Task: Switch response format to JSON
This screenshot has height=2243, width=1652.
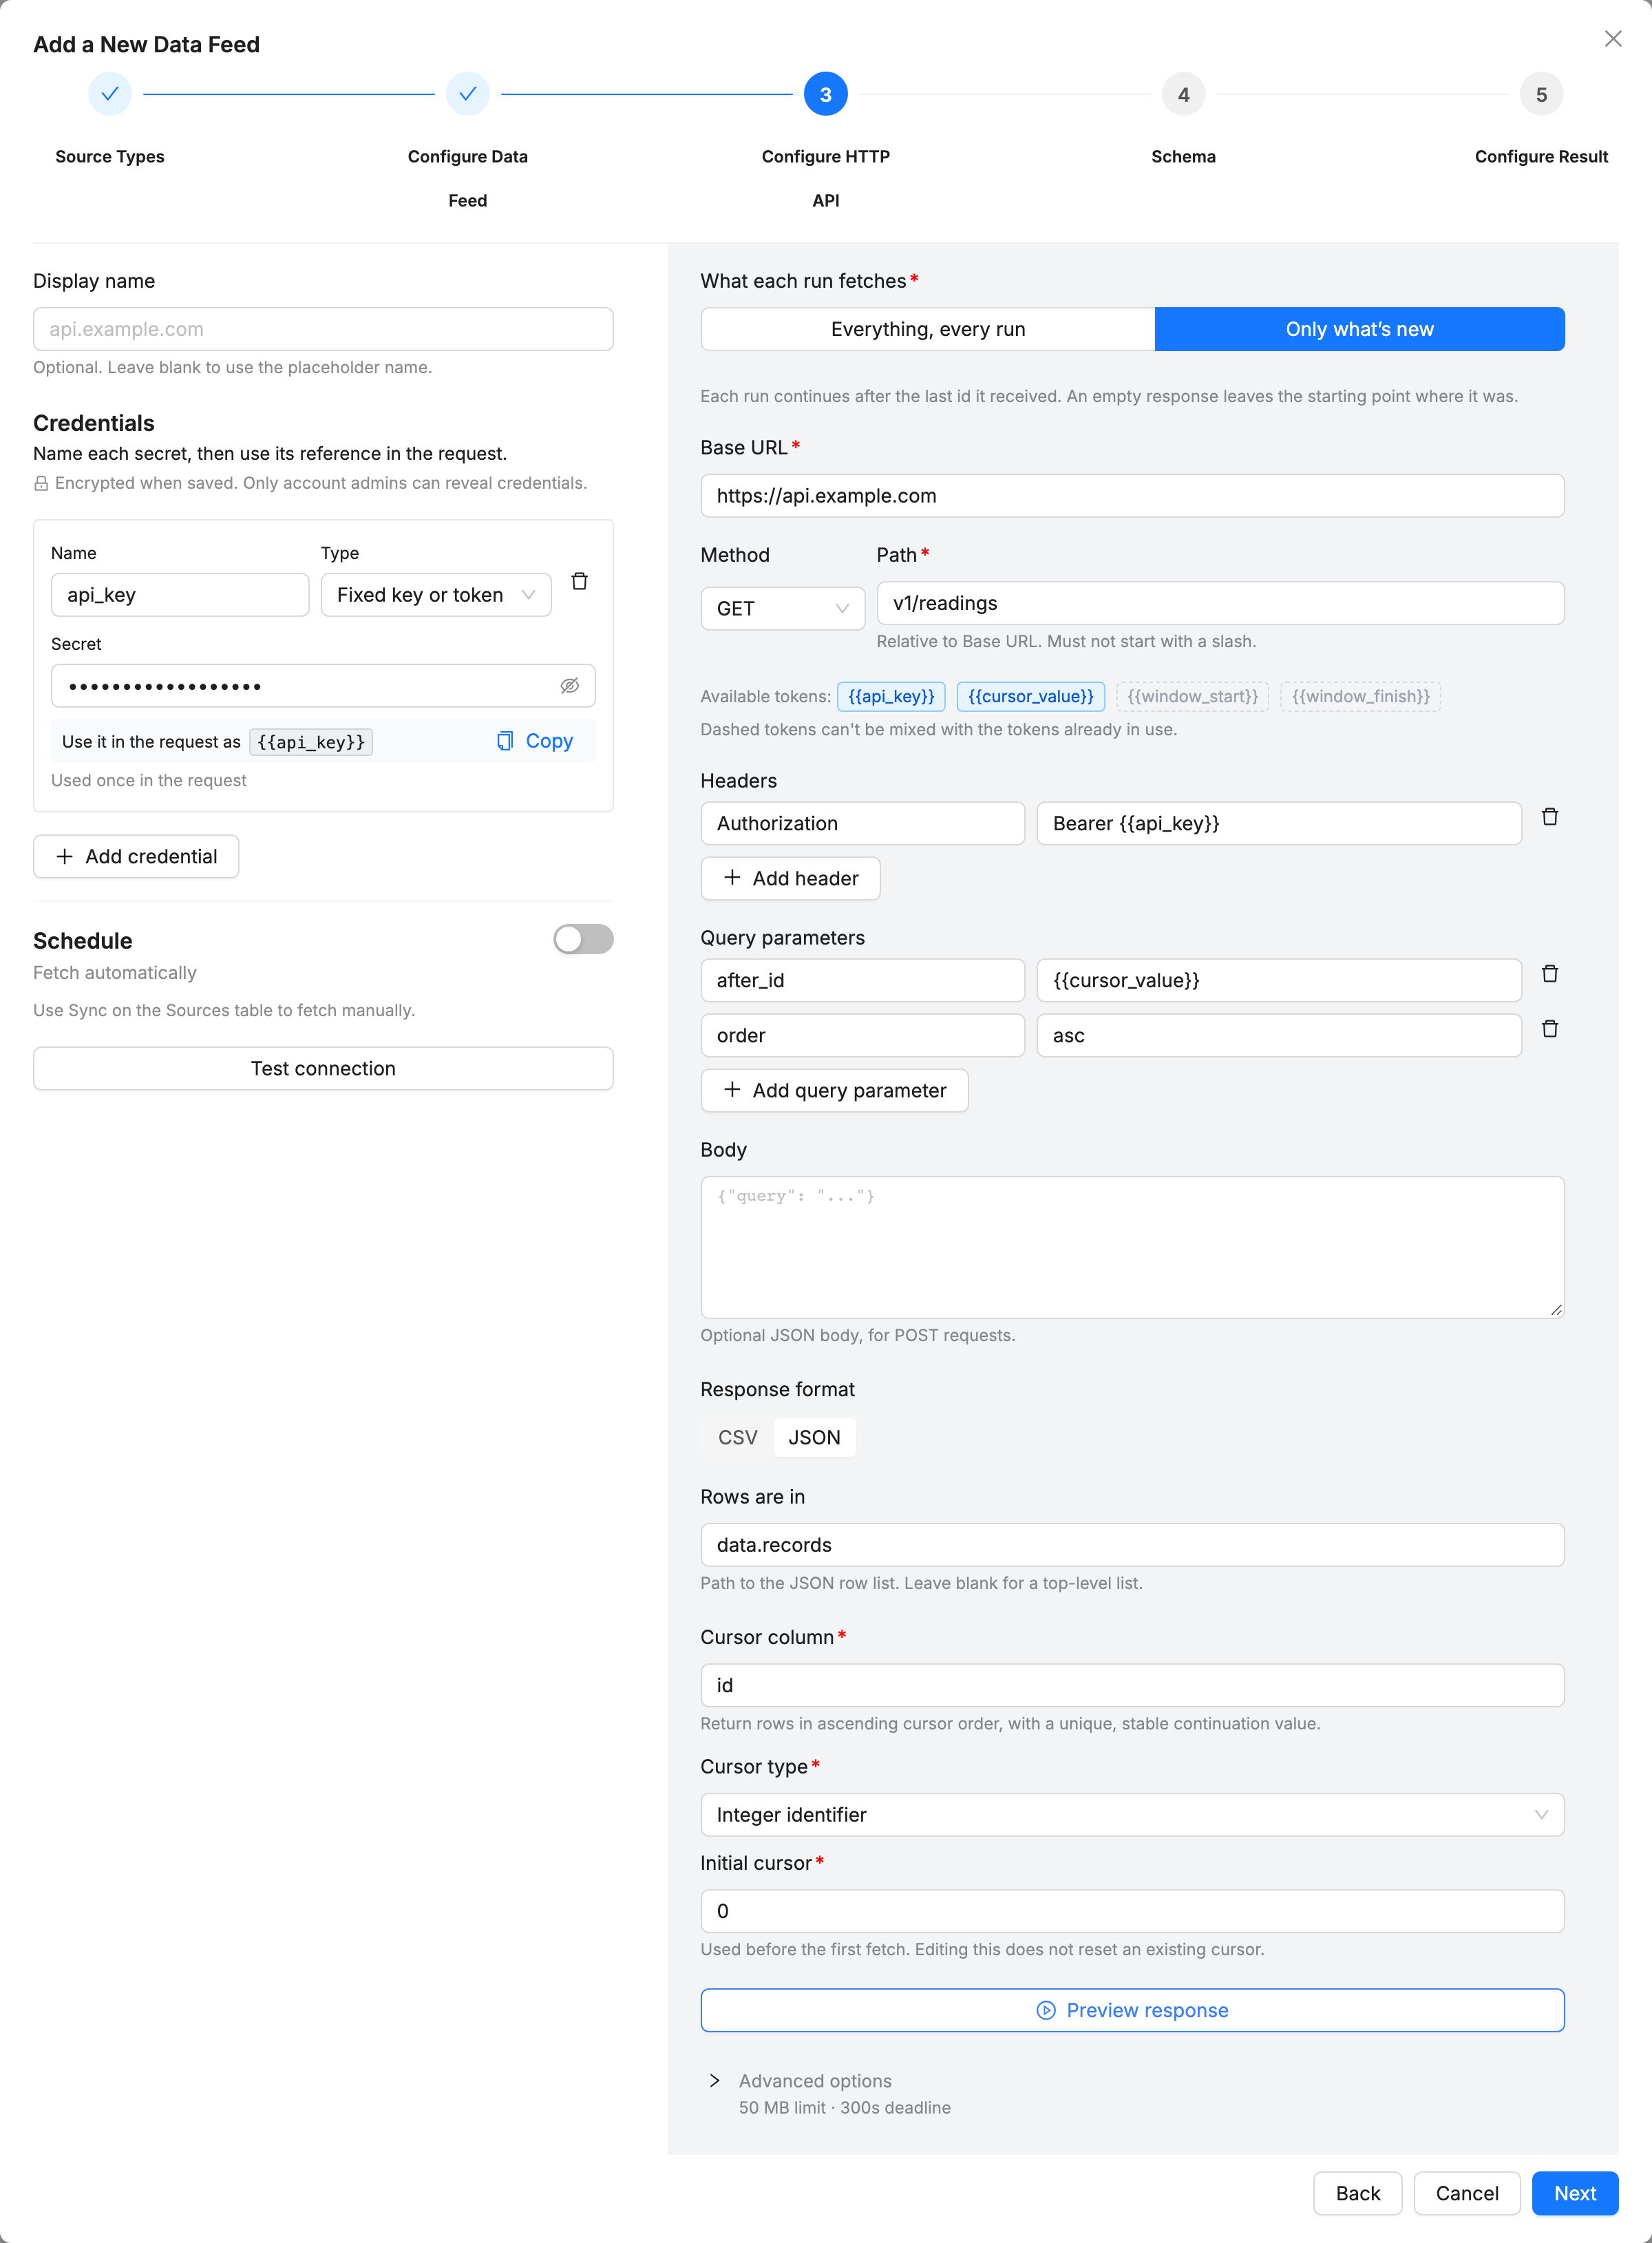Action: coord(814,1437)
